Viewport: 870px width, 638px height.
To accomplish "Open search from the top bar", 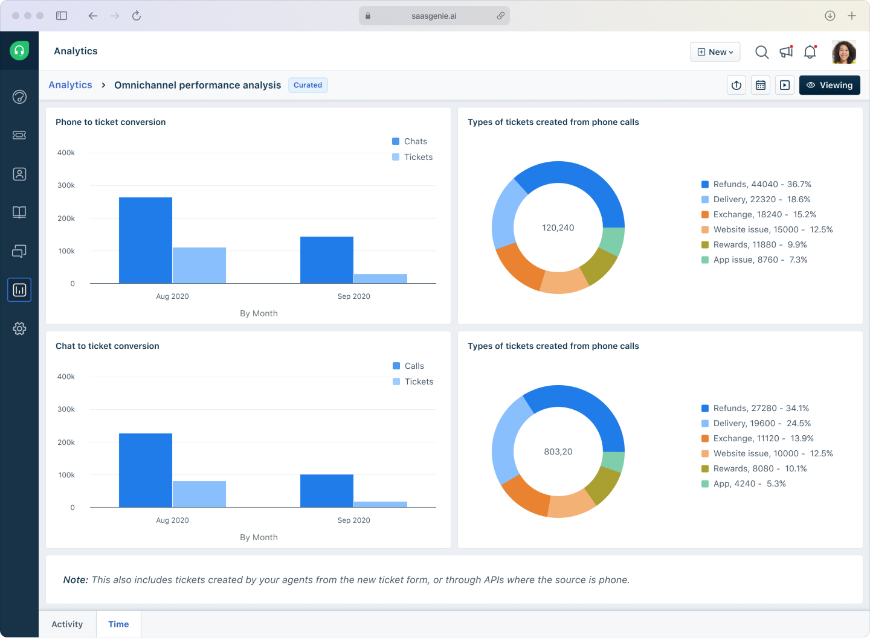I will [x=761, y=52].
